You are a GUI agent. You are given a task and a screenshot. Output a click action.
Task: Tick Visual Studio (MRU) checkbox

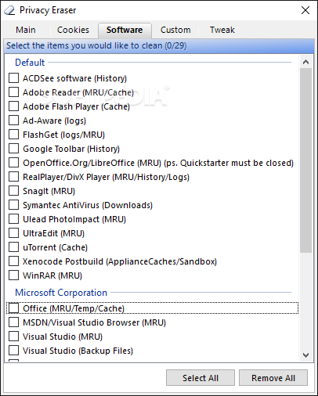click(13, 337)
